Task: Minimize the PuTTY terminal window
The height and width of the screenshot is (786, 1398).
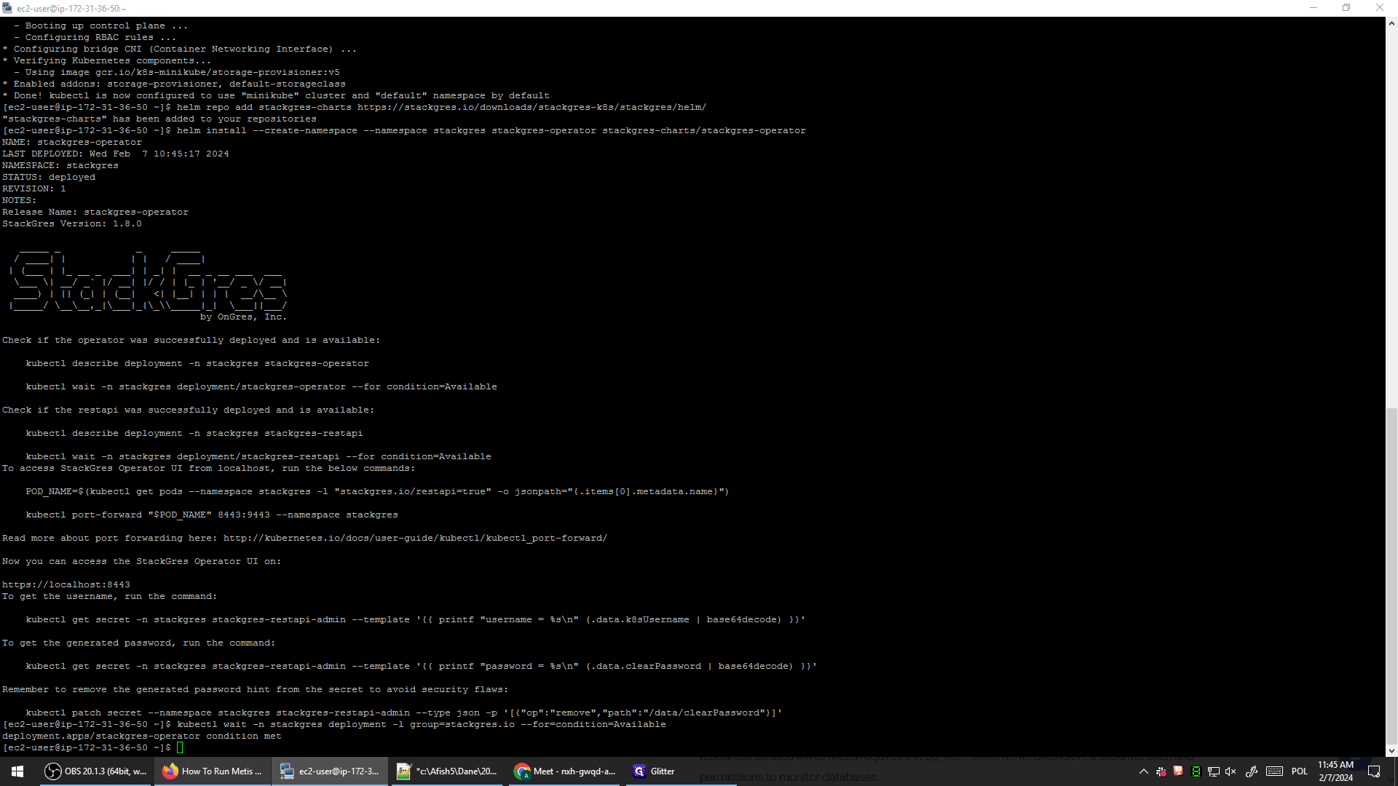Action: pyautogui.click(x=1314, y=8)
